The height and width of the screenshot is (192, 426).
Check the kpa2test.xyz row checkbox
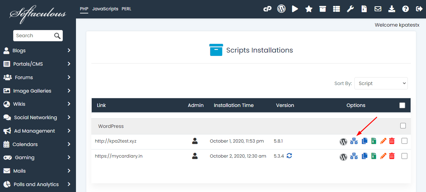coord(404,141)
